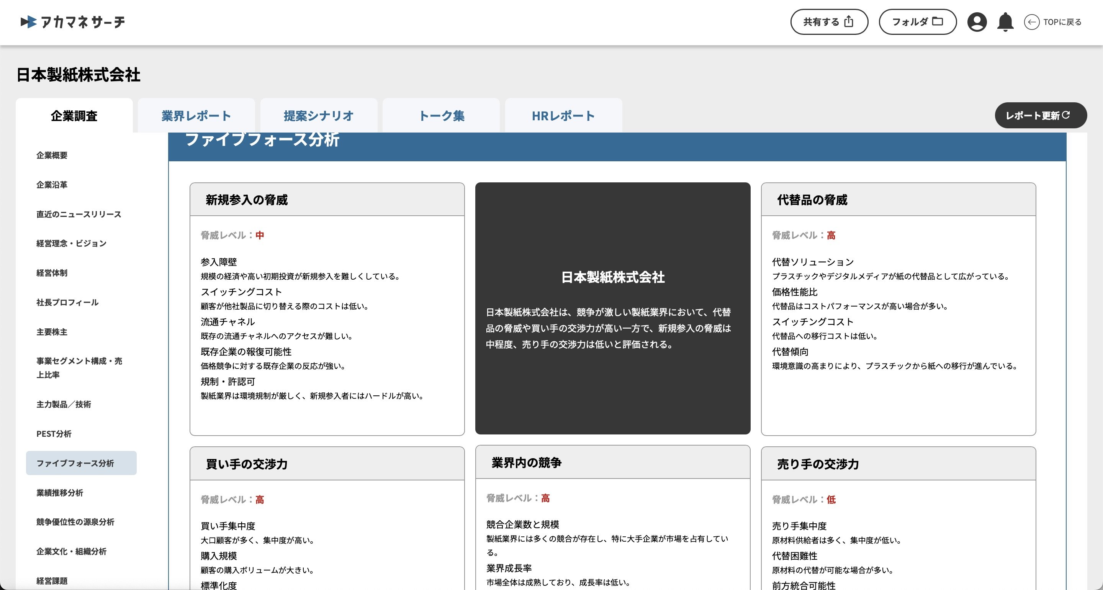
Task: Go to 企業概要 in the sidebar
Action: (x=52, y=155)
